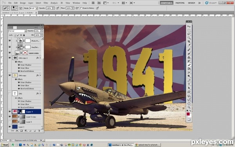Open the File menu
Viewport: 235px width, 147px height.
coord(10,3)
